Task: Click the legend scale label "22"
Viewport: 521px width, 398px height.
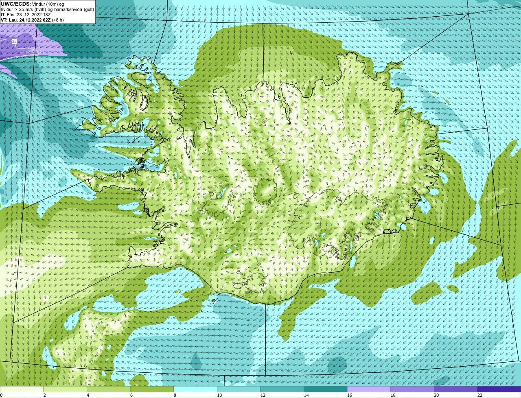Action: coord(479,395)
